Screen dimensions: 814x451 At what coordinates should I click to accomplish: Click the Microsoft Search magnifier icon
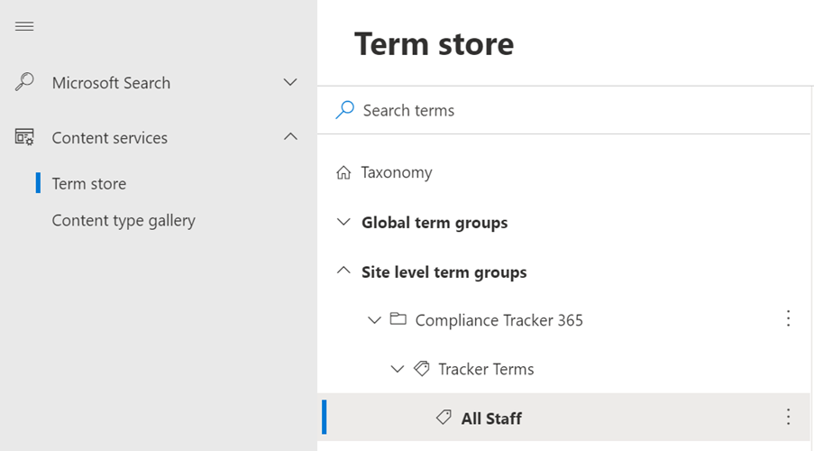point(24,82)
